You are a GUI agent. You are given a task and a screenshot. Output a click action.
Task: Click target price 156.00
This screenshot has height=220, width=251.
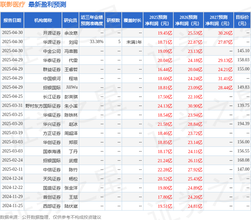click(x=243, y=142)
